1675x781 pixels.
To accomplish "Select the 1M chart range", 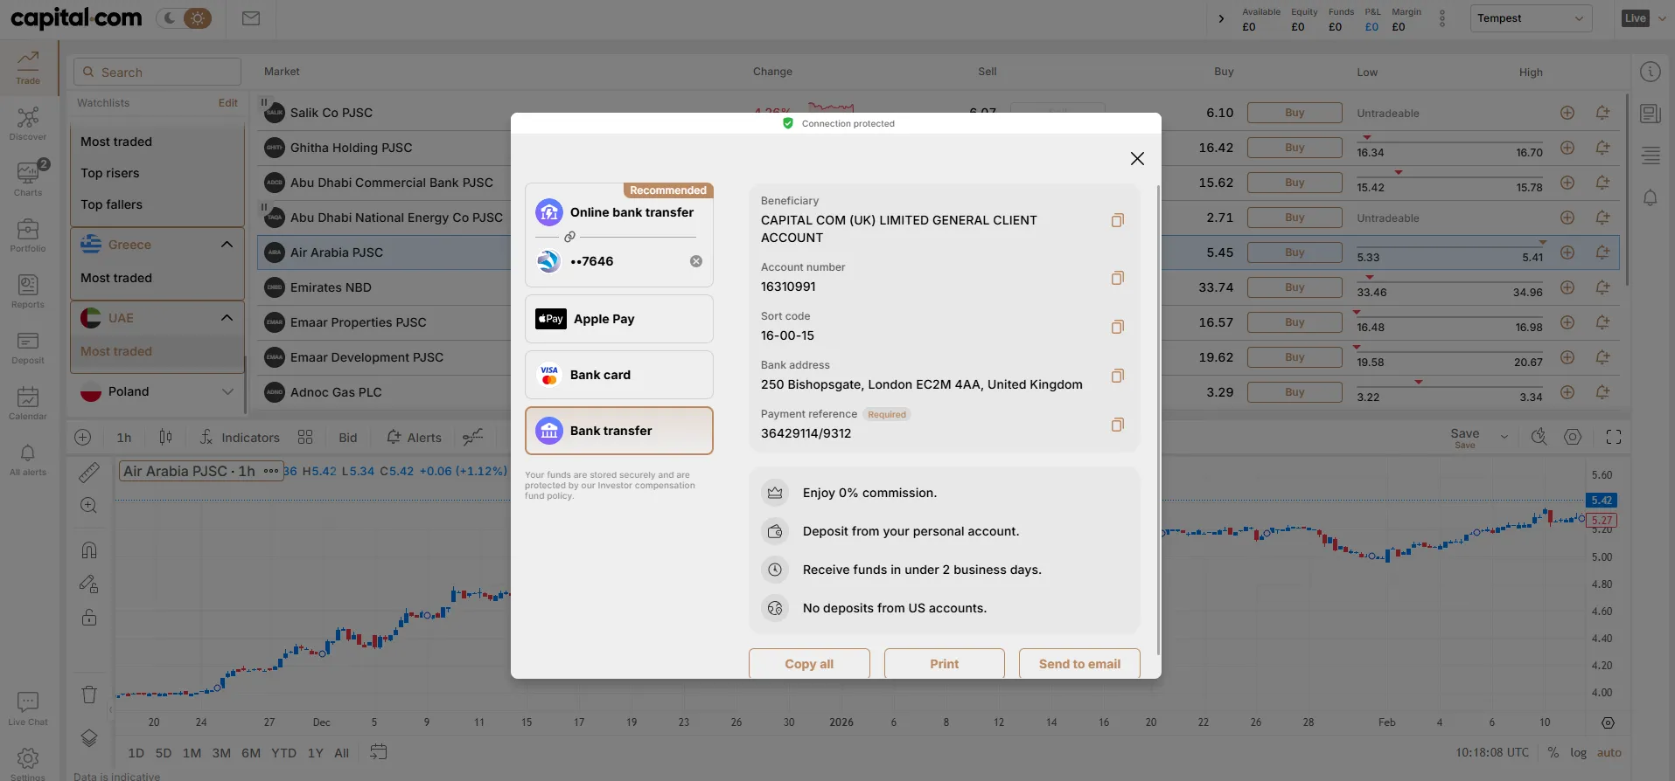I will pos(192,753).
